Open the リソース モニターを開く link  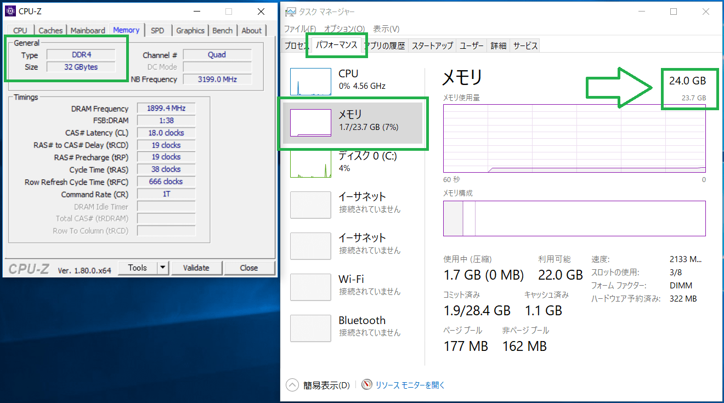410,385
